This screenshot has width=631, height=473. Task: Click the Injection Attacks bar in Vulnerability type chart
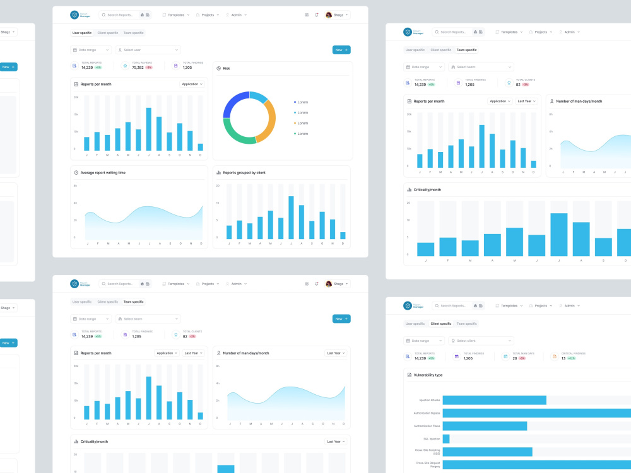pyautogui.click(x=495, y=400)
